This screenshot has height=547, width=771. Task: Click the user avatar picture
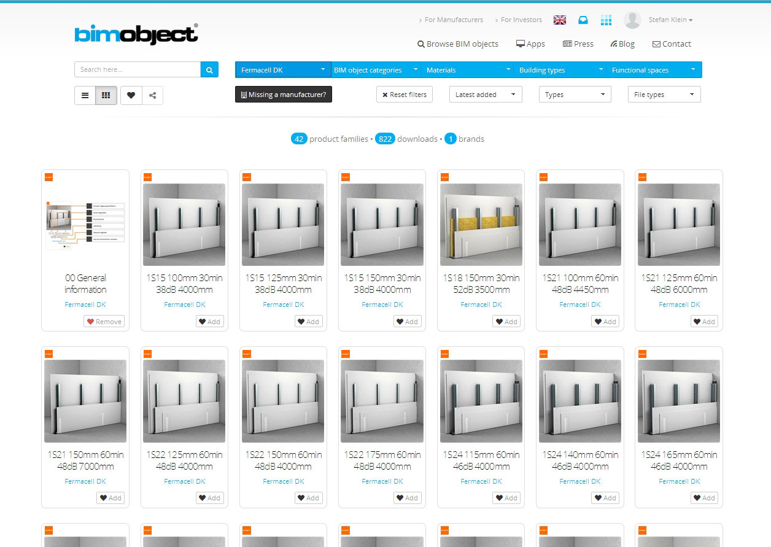point(632,20)
